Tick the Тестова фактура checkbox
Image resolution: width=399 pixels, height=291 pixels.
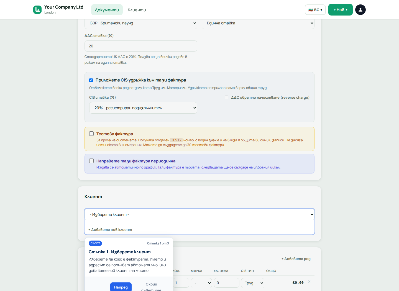click(x=91, y=134)
